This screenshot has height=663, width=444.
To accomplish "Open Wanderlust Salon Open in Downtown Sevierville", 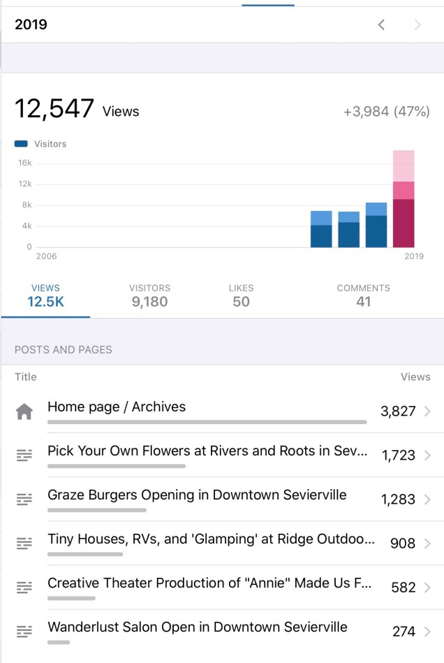I will (x=197, y=627).
